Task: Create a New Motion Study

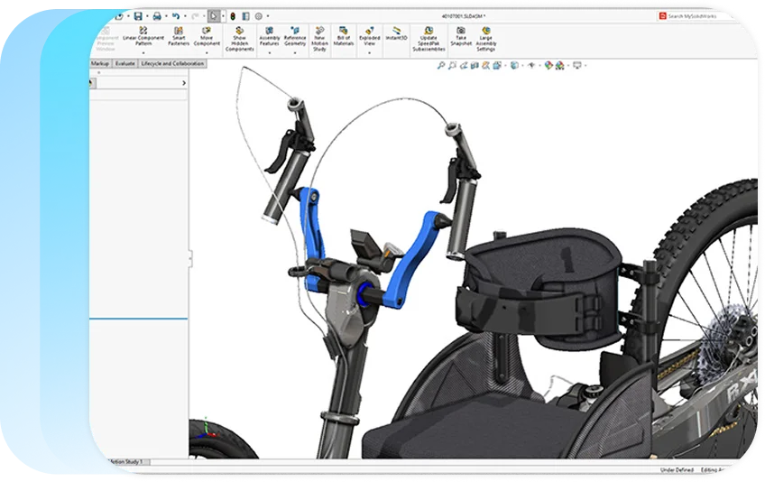Action: click(x=319, y=39)
